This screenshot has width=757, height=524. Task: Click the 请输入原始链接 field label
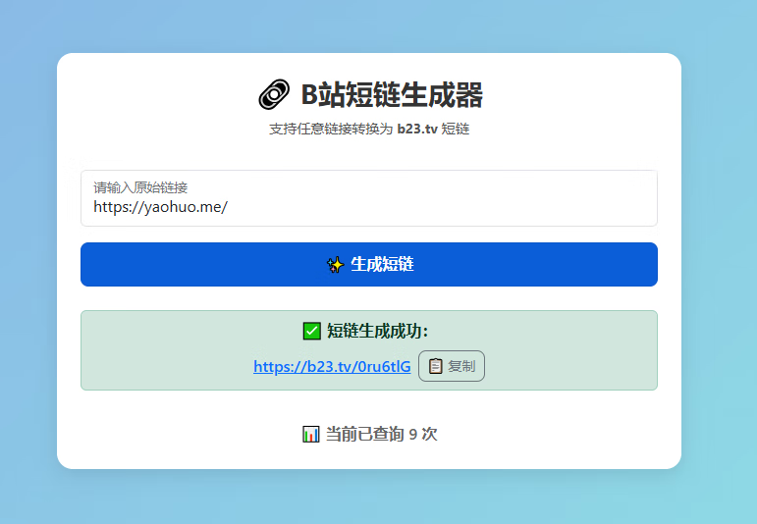pyautogui.click(x=140, y=187)
